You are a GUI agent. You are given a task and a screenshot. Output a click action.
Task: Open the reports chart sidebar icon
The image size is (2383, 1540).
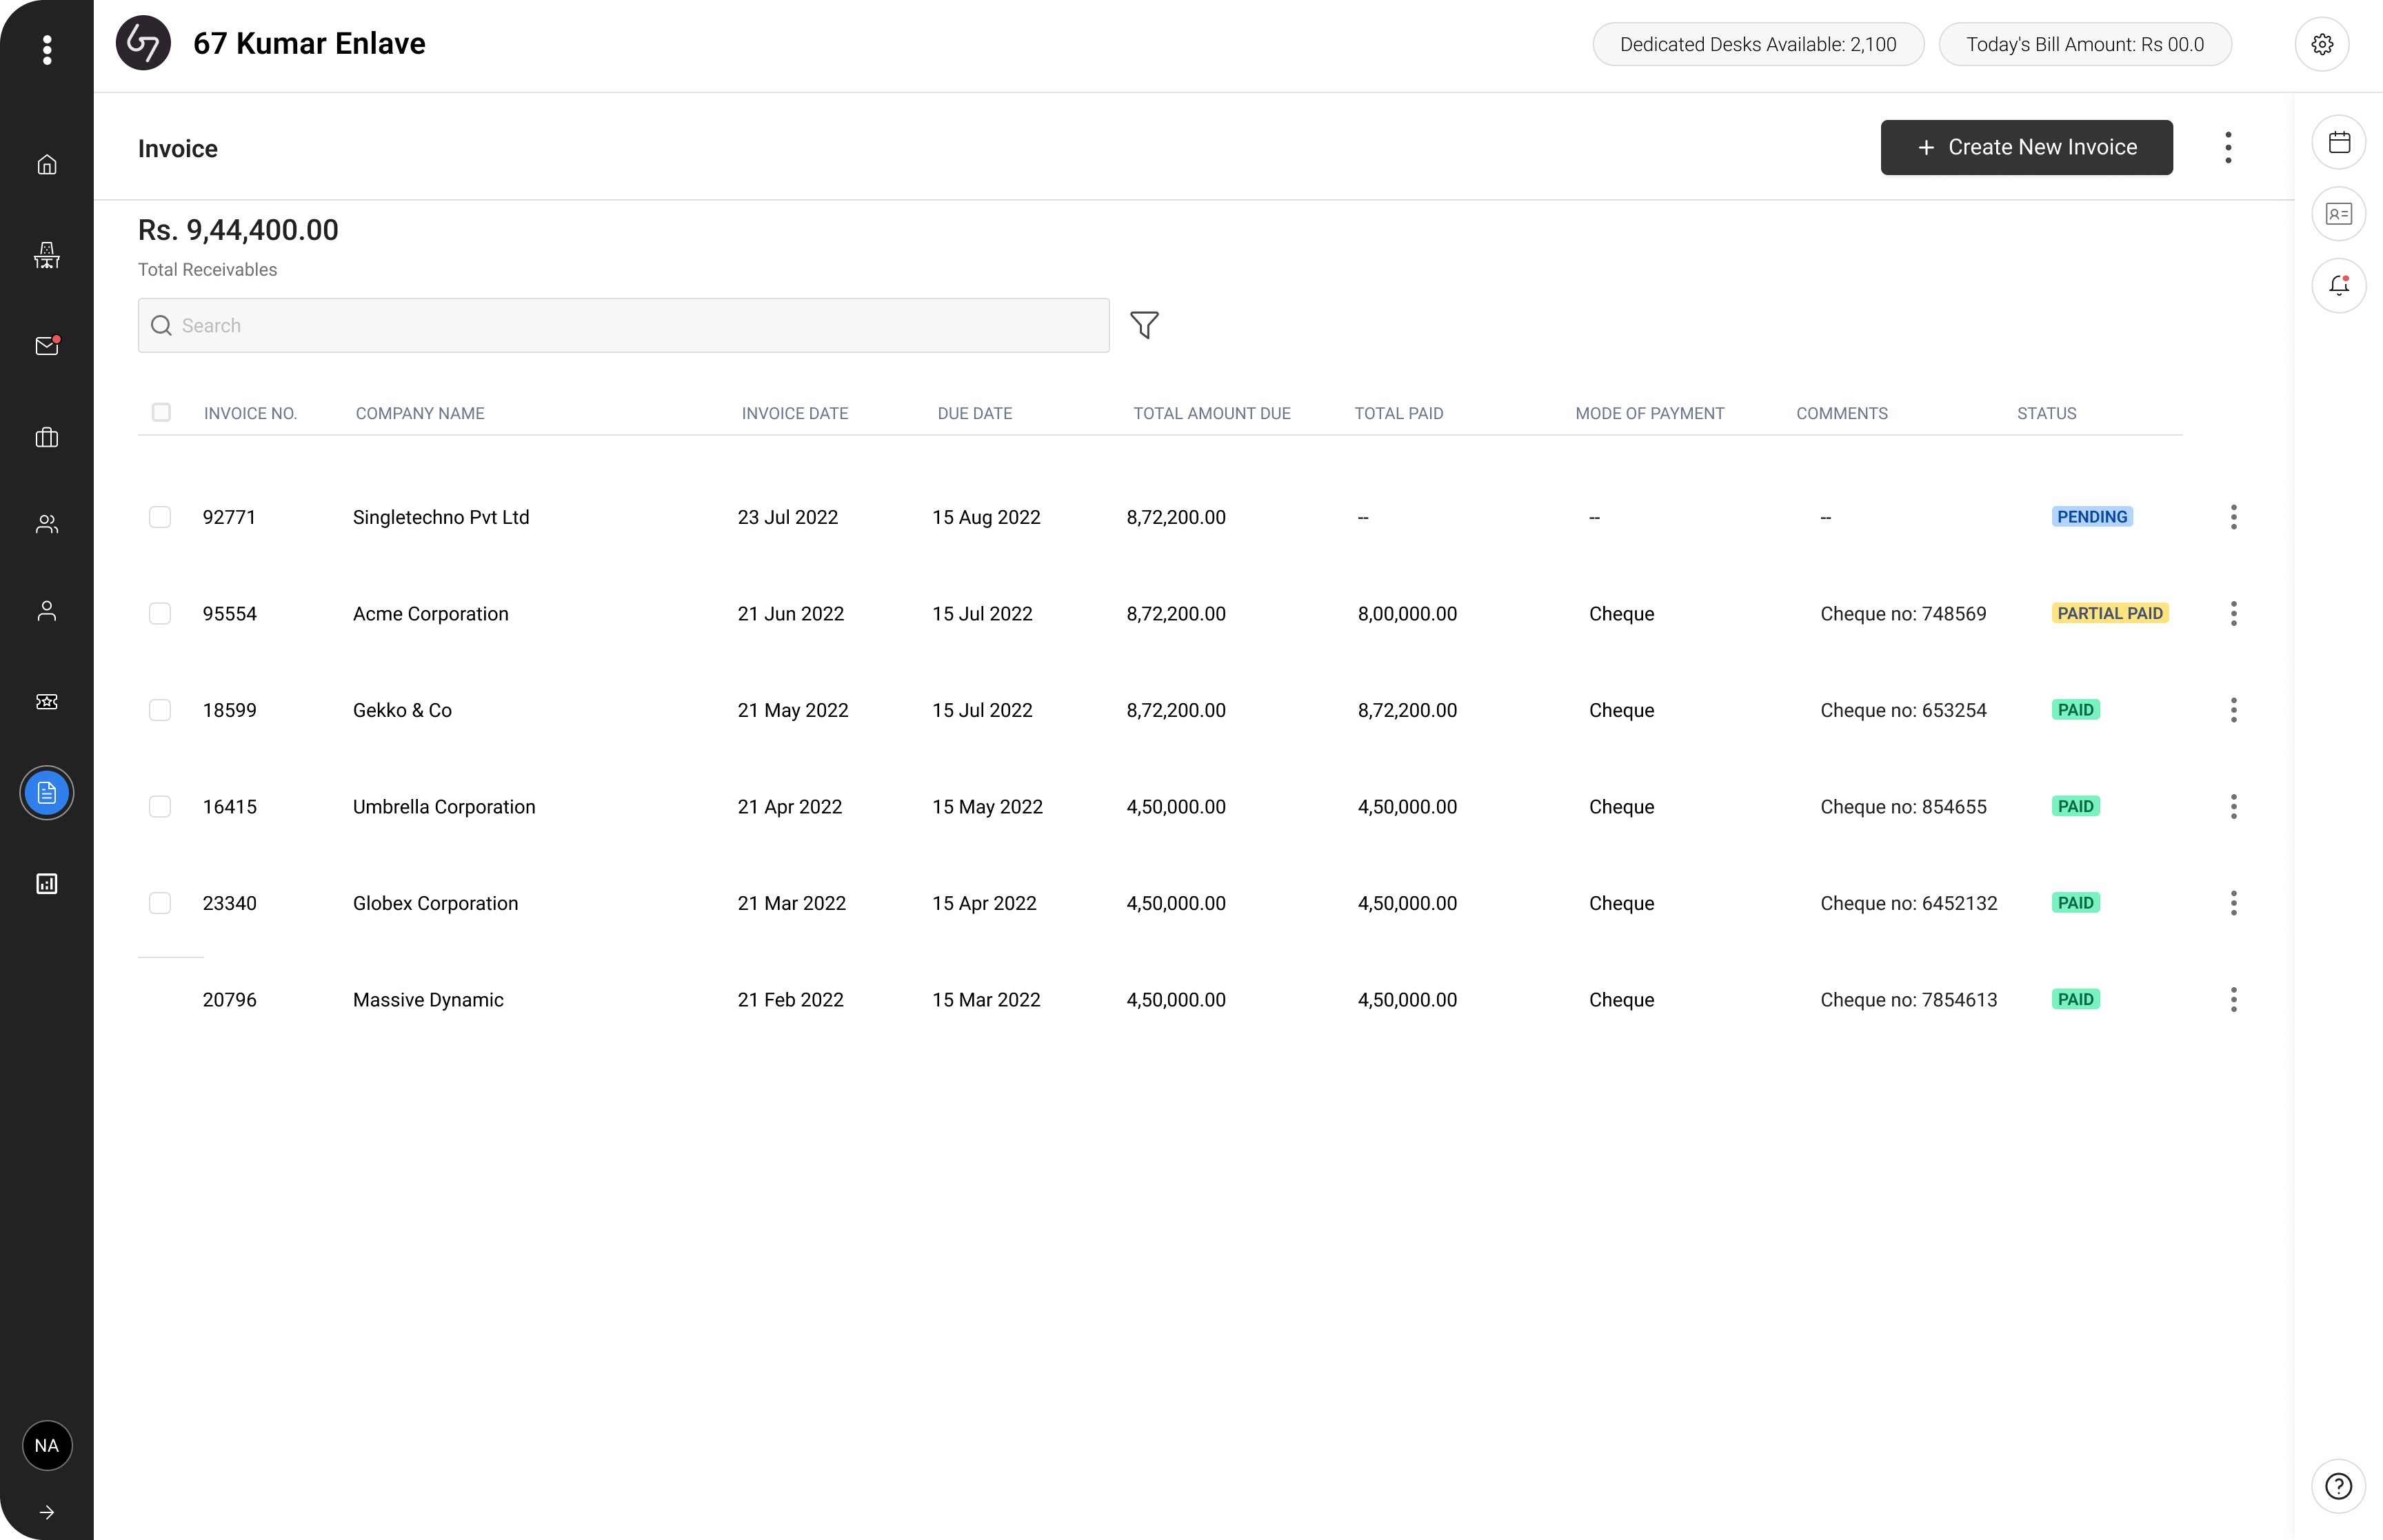point(47,884)
